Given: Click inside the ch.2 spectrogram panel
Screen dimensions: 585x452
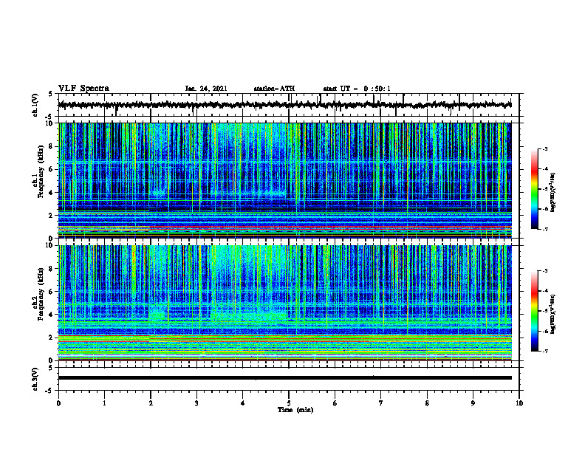Looking at the screenshot, I should [284, 303].
